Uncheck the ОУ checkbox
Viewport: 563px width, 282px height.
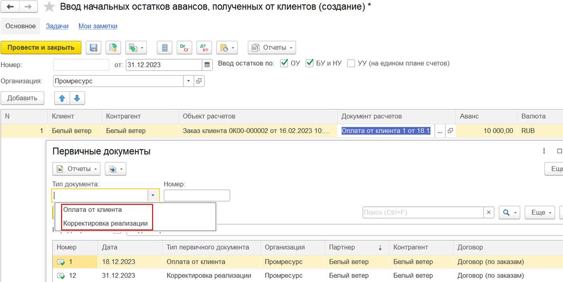284,63
